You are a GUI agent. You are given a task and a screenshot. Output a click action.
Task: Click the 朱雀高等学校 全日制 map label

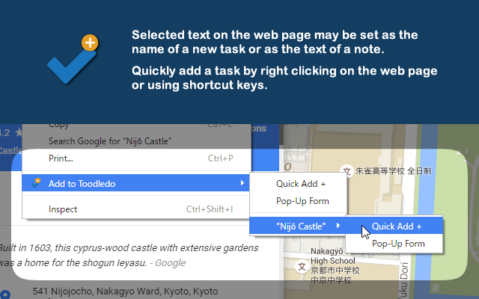(394, 171)
